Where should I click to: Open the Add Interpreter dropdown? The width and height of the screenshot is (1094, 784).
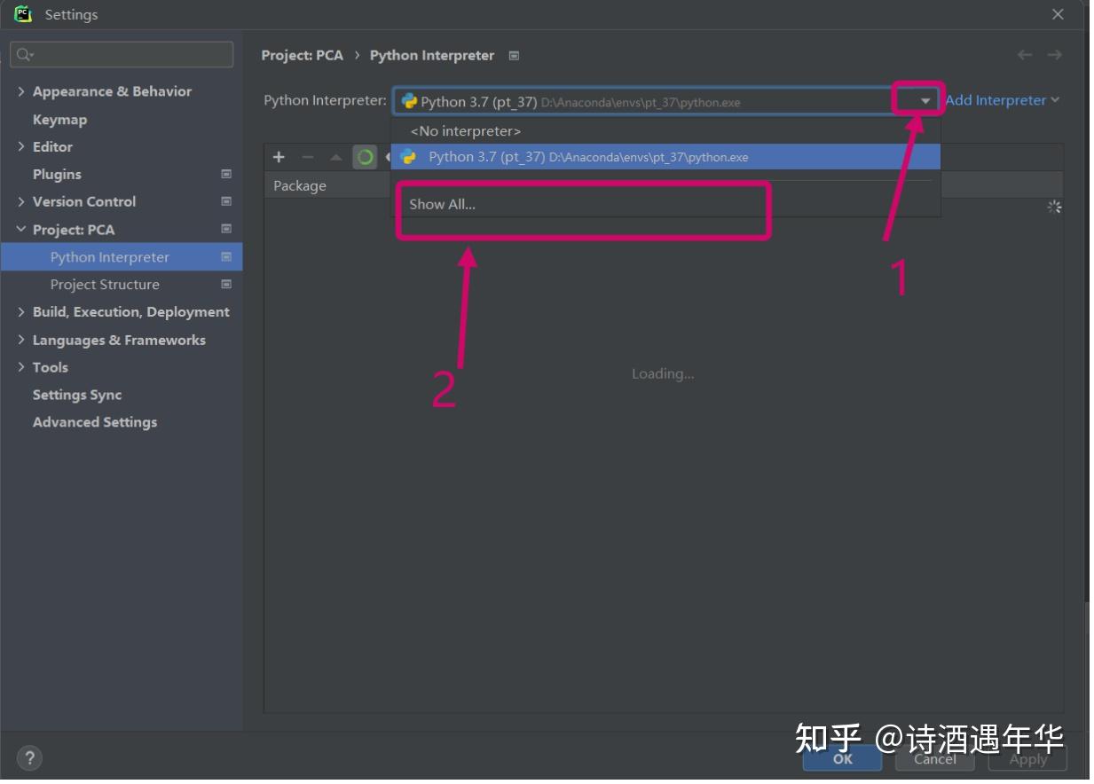pos(1003,100)
